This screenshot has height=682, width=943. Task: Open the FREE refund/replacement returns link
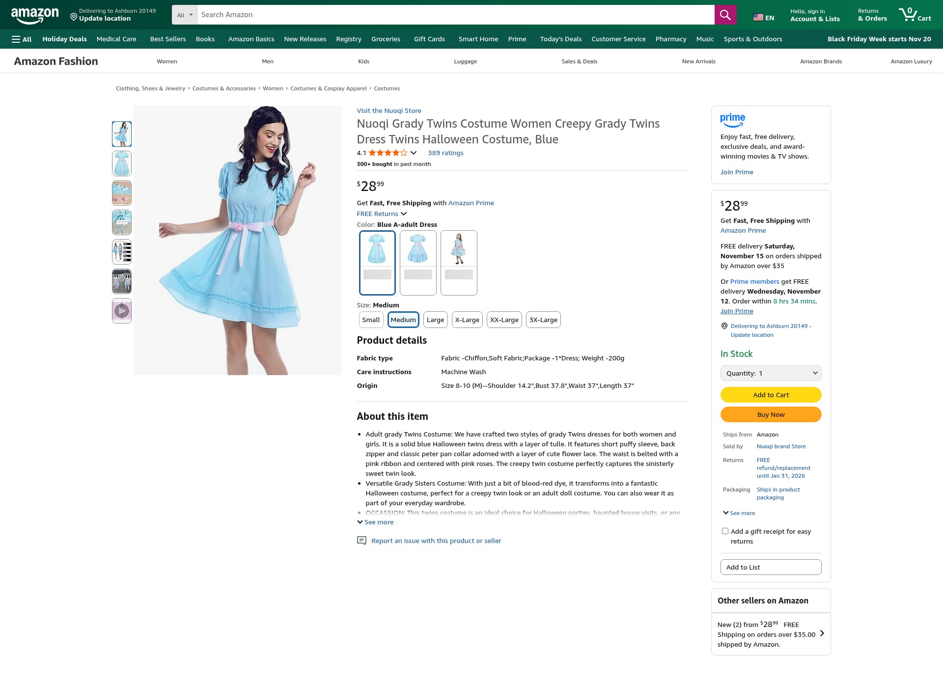point(783,468)
